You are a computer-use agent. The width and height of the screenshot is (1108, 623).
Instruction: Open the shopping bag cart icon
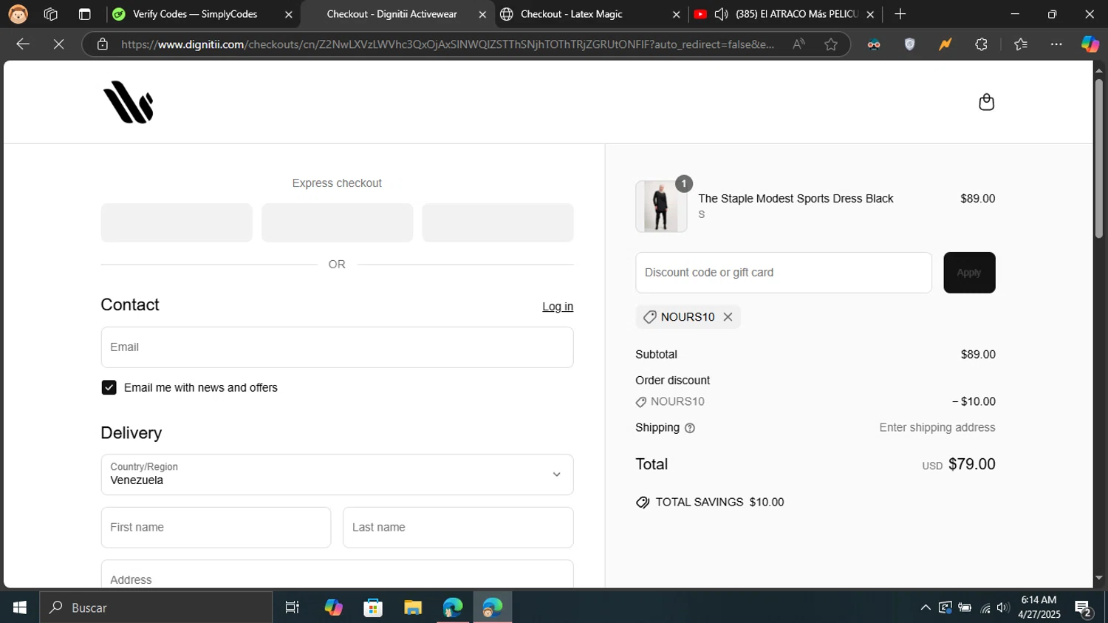pyautogui.click(x=986, y=102)
